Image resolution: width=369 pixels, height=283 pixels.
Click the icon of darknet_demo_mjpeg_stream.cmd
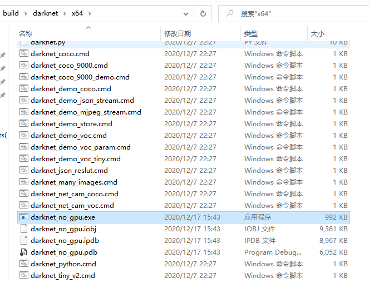24,112
